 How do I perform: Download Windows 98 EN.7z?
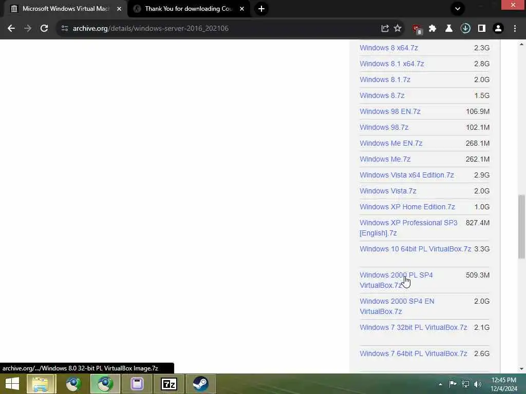click(x=390, y=111)
